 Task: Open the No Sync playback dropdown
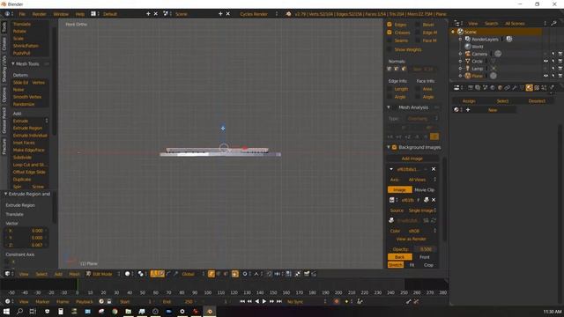point(307,301)
